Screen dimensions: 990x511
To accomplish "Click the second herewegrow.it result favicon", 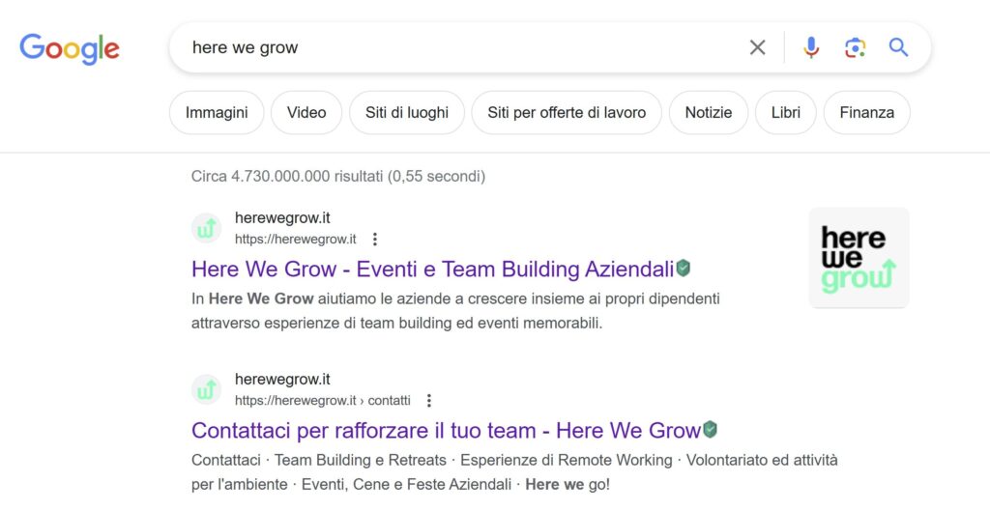I will point(207,390).
